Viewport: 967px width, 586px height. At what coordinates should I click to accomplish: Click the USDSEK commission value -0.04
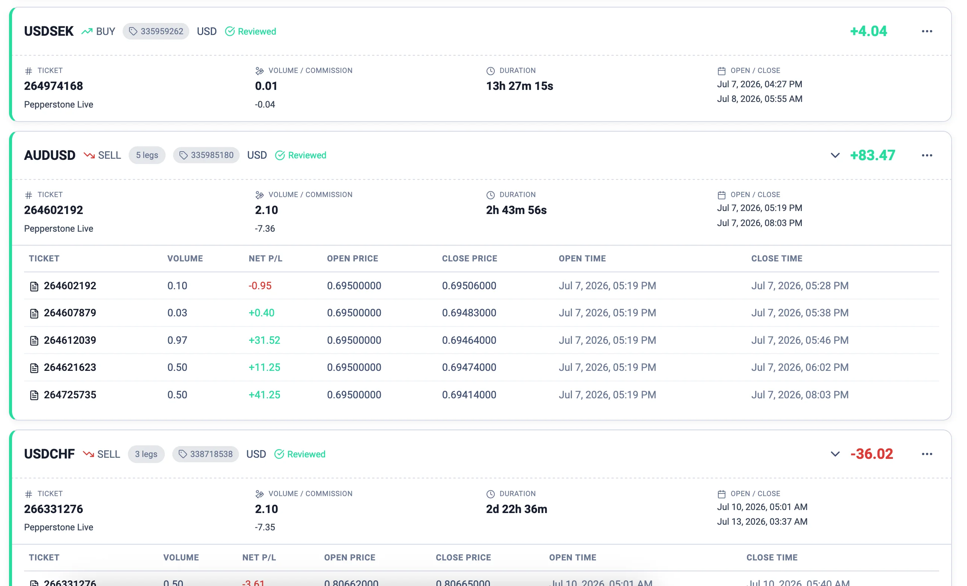265,104
